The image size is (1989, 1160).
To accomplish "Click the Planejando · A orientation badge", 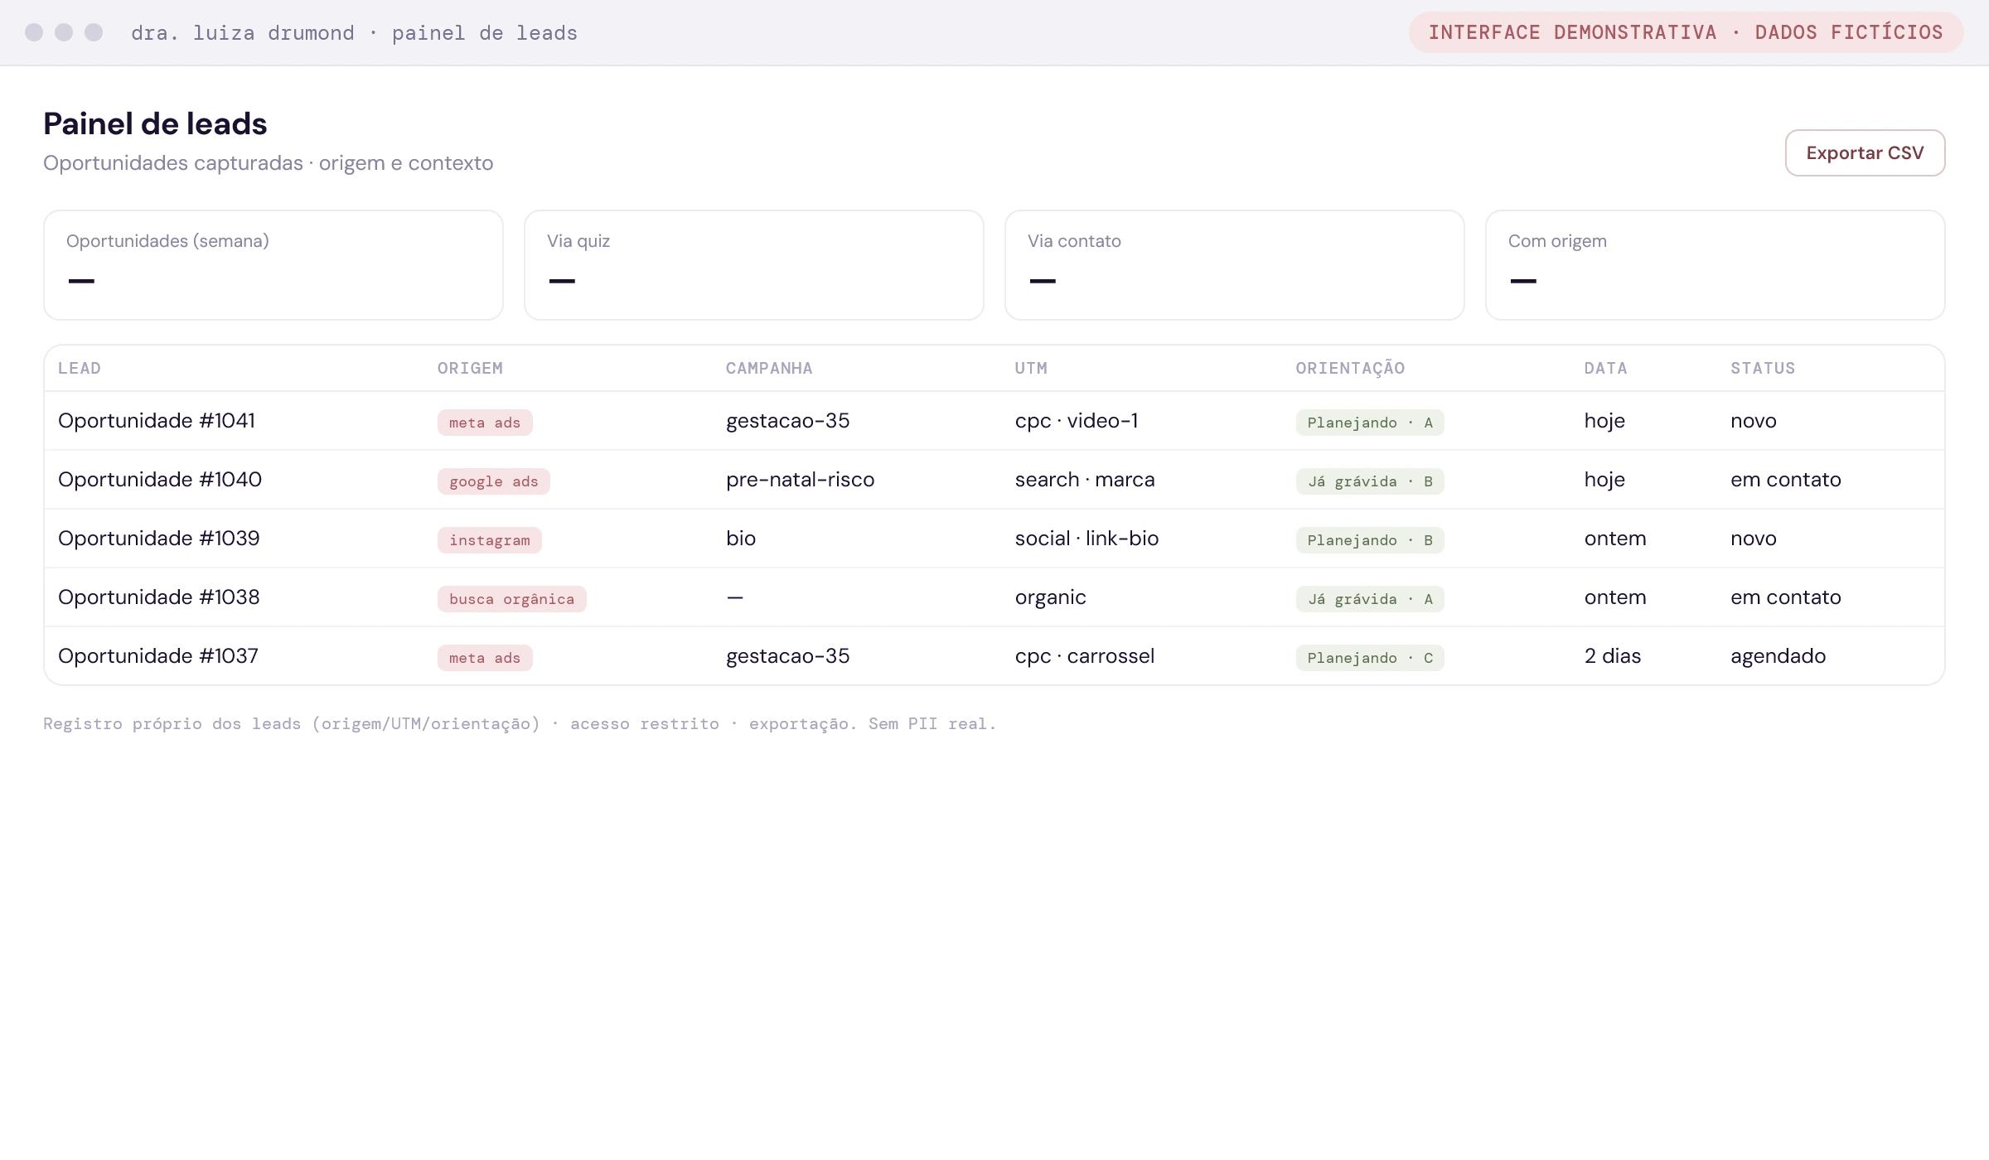I will (1370, 423).
